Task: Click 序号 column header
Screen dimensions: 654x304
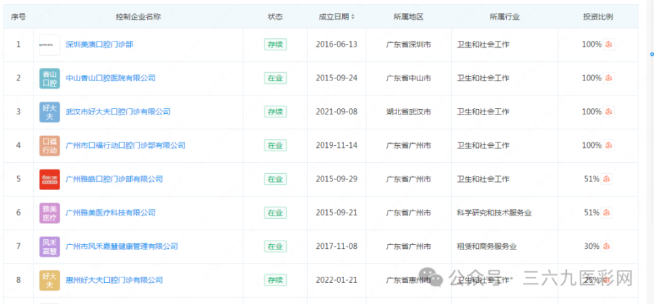Action: pyautogui.click(x=18, y=17)
